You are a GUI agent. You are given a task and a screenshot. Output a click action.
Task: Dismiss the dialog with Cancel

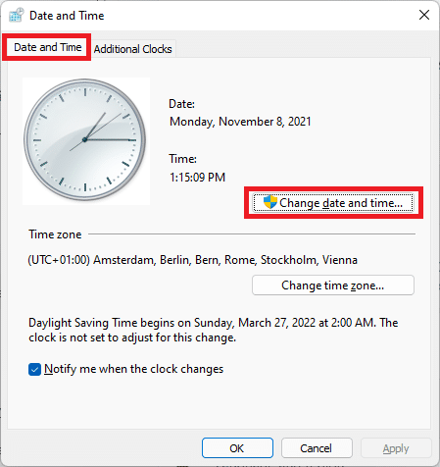click(317, 448)
